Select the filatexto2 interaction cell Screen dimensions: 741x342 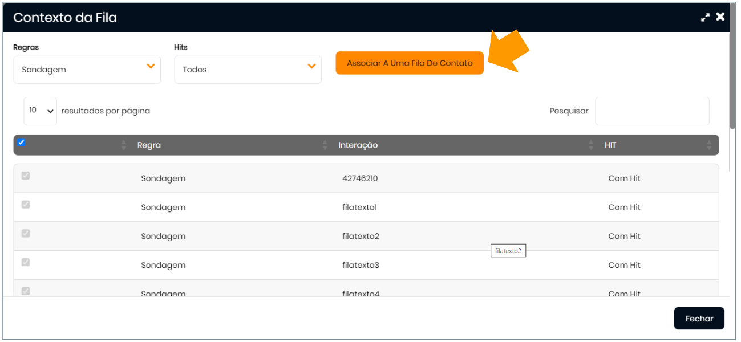pyautogui.click(x=361, y=237)
